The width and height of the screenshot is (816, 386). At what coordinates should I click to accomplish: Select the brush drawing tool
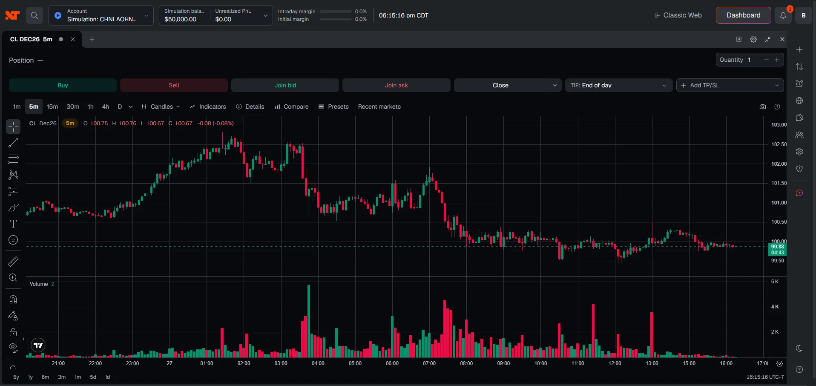[x=13, y=207]
